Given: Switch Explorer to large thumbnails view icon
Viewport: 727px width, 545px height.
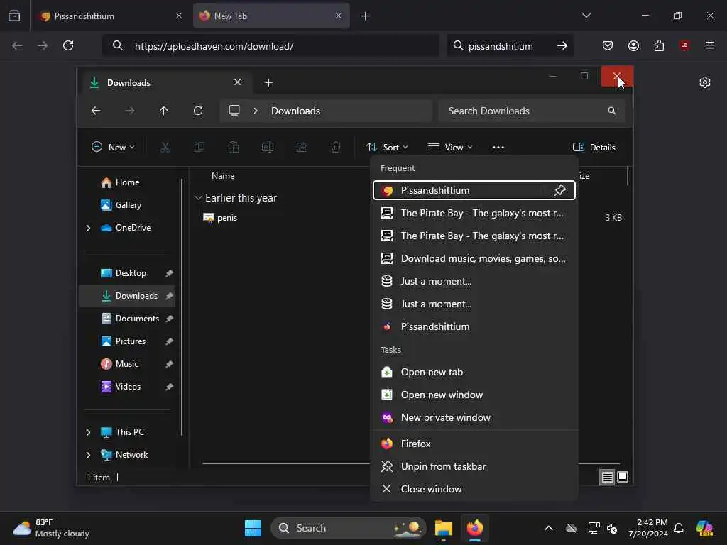Looking at the screenshot, I should (623, 477).
